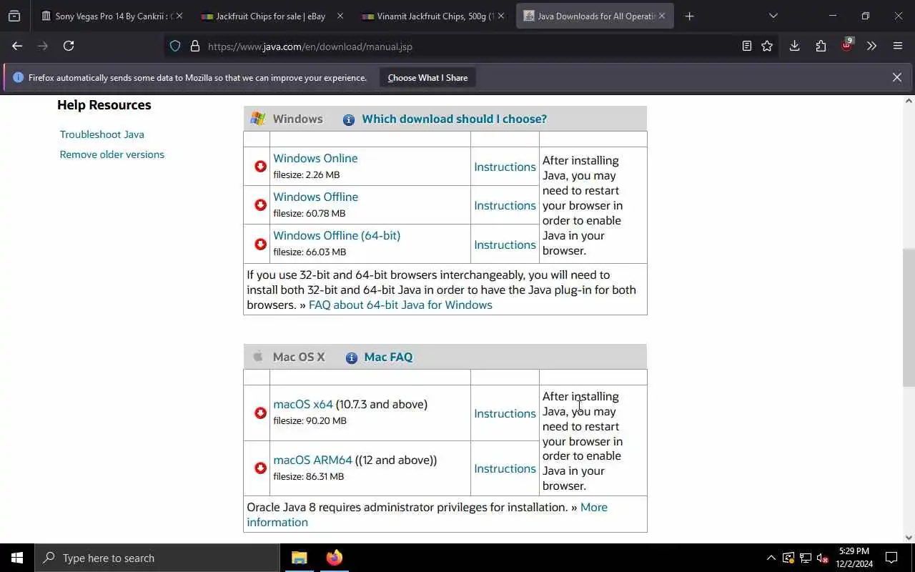Close the Sony Vegas Pro 14 tab
915x572 pixels.
179,16
